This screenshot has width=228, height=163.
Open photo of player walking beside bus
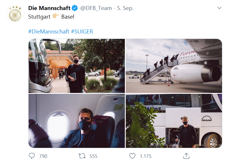tap(77, 66)
